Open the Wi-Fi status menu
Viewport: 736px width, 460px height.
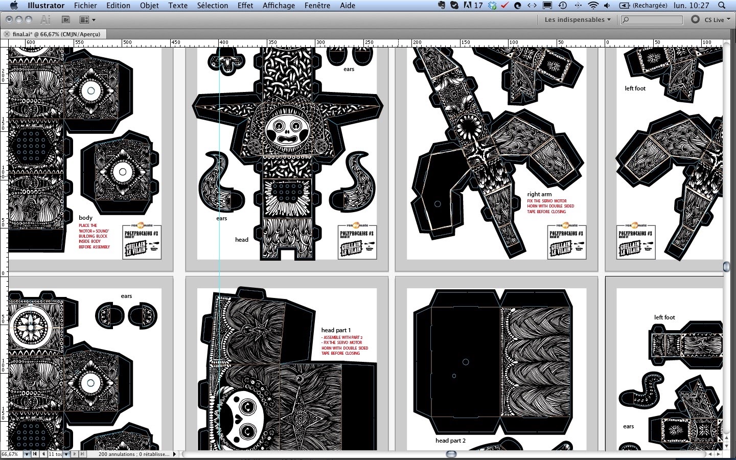click(x=593, y=6)
